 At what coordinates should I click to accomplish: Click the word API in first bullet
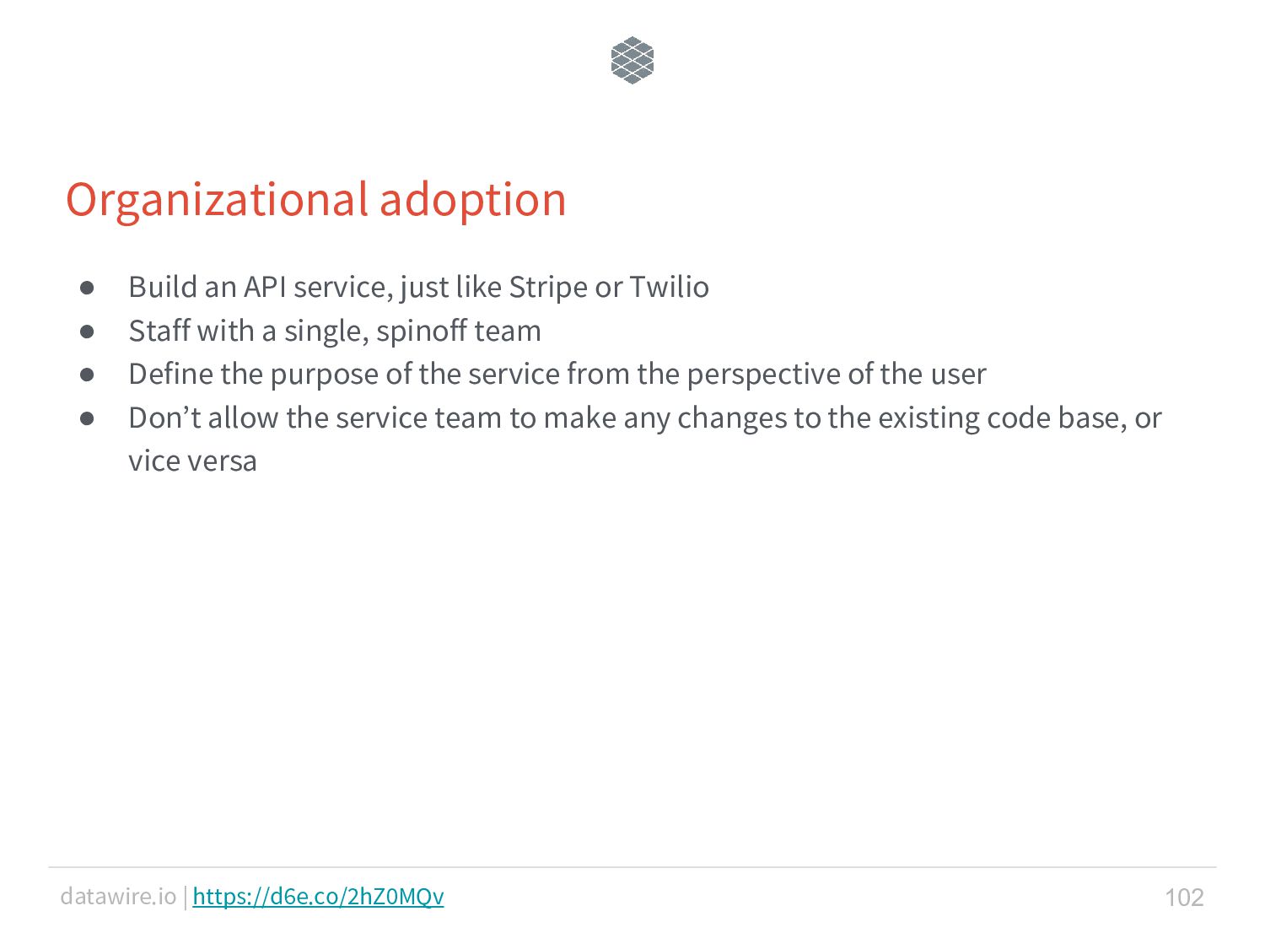(265, 287)
